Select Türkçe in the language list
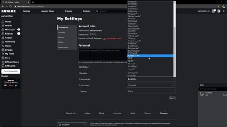The width and height of the screenshot is (227, 127). 150,38
